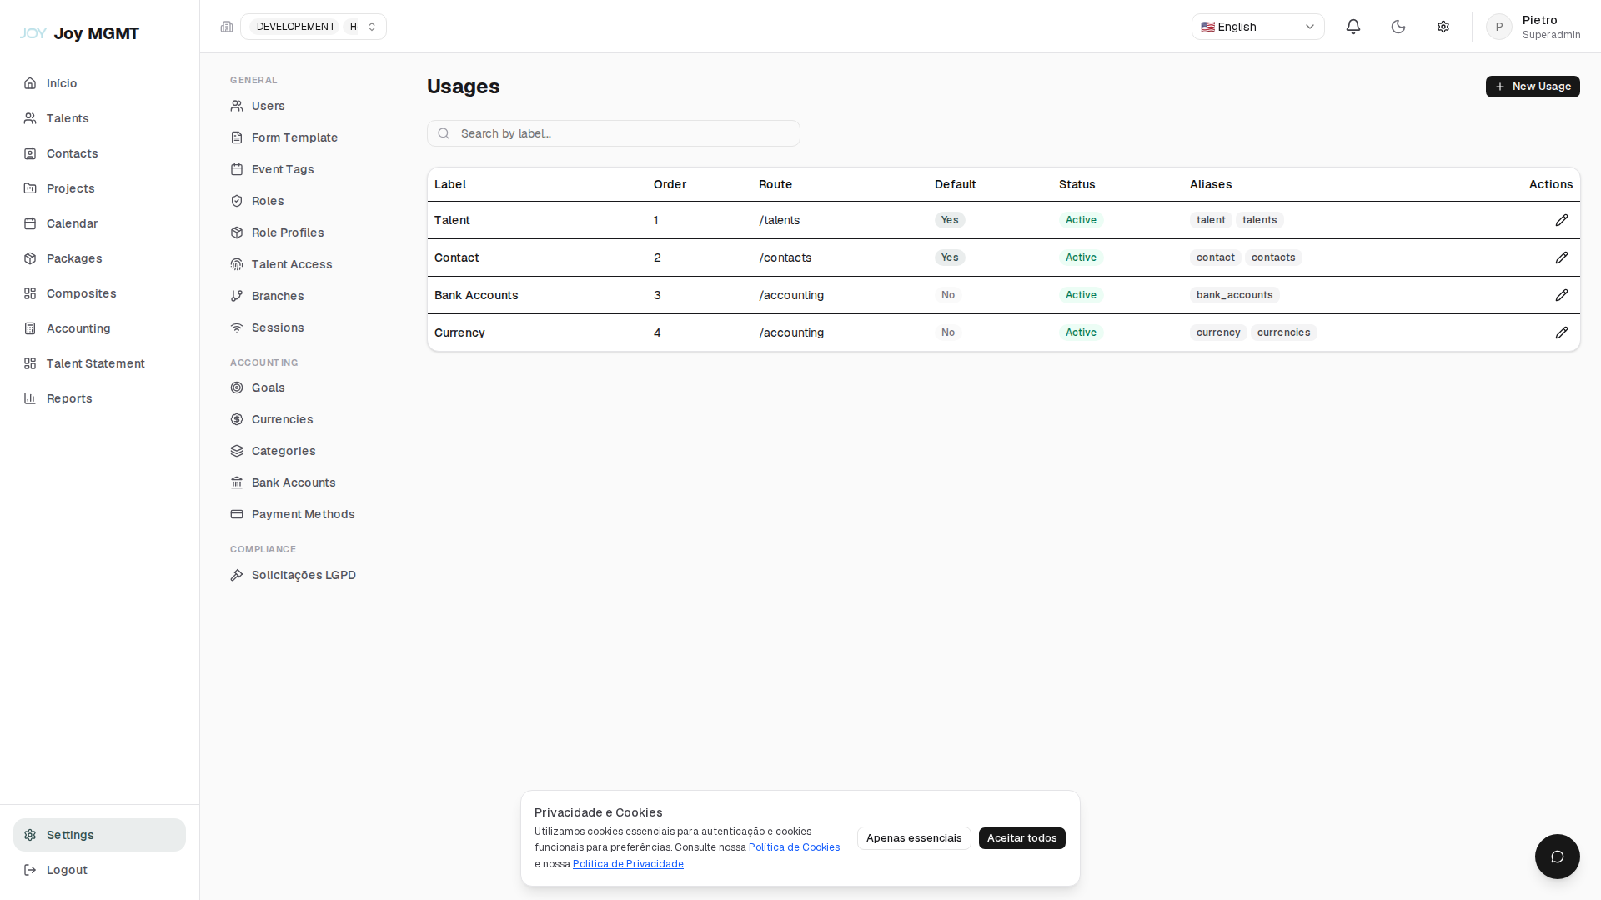Open Talents in the main sidebar
This screenshot has height=900, width=1601.
click(x=99, y=118)
